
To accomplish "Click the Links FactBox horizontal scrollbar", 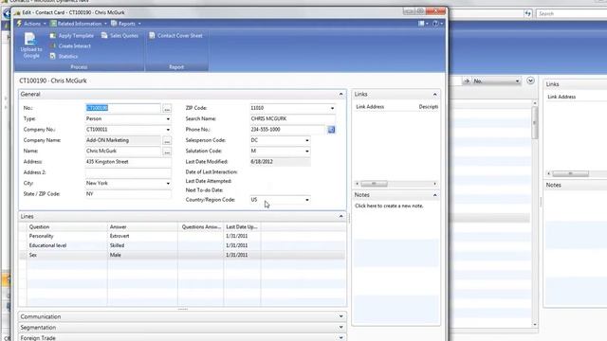I will tap(395, 184).
